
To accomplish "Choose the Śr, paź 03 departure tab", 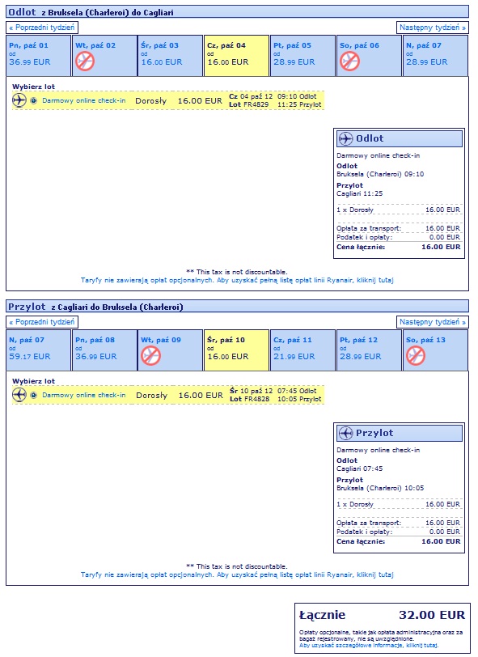I will coord(171,56).
